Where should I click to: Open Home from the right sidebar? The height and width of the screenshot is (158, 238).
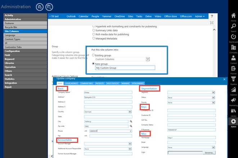point(233,15)
